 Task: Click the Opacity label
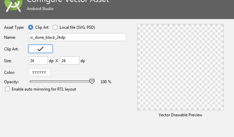[11, 82]
